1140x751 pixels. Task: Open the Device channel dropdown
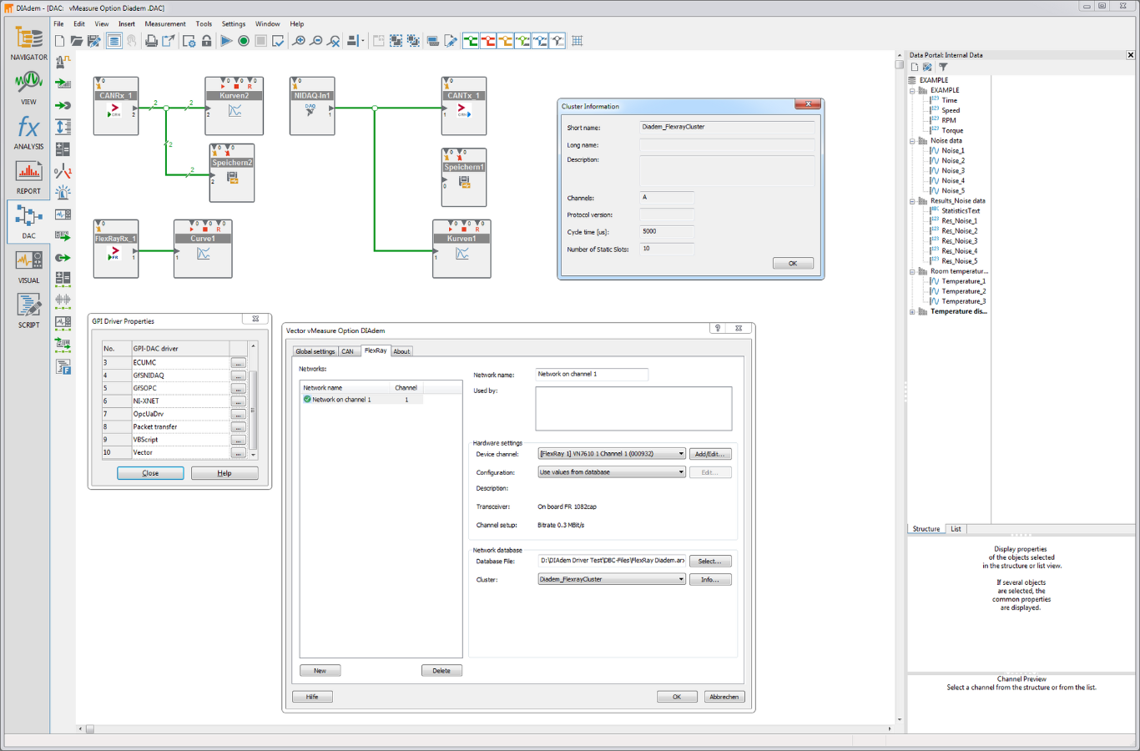681,454
